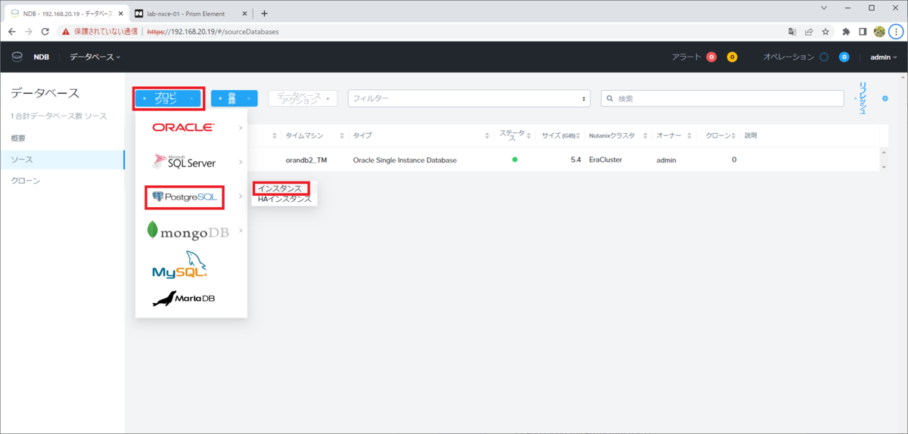The image size is (908, 434).
Task: Click the プロビジョン button
Action: click(168, 98)
